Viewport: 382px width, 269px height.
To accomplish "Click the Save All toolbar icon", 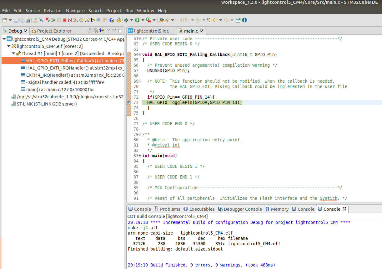I will 22,20.
